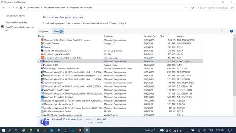Go up one level with Up arrow

[x=17, y=8]
